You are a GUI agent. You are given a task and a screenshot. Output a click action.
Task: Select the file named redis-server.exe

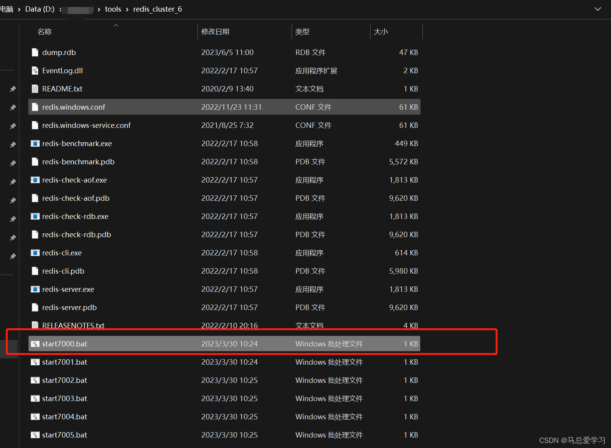[68, 289]
